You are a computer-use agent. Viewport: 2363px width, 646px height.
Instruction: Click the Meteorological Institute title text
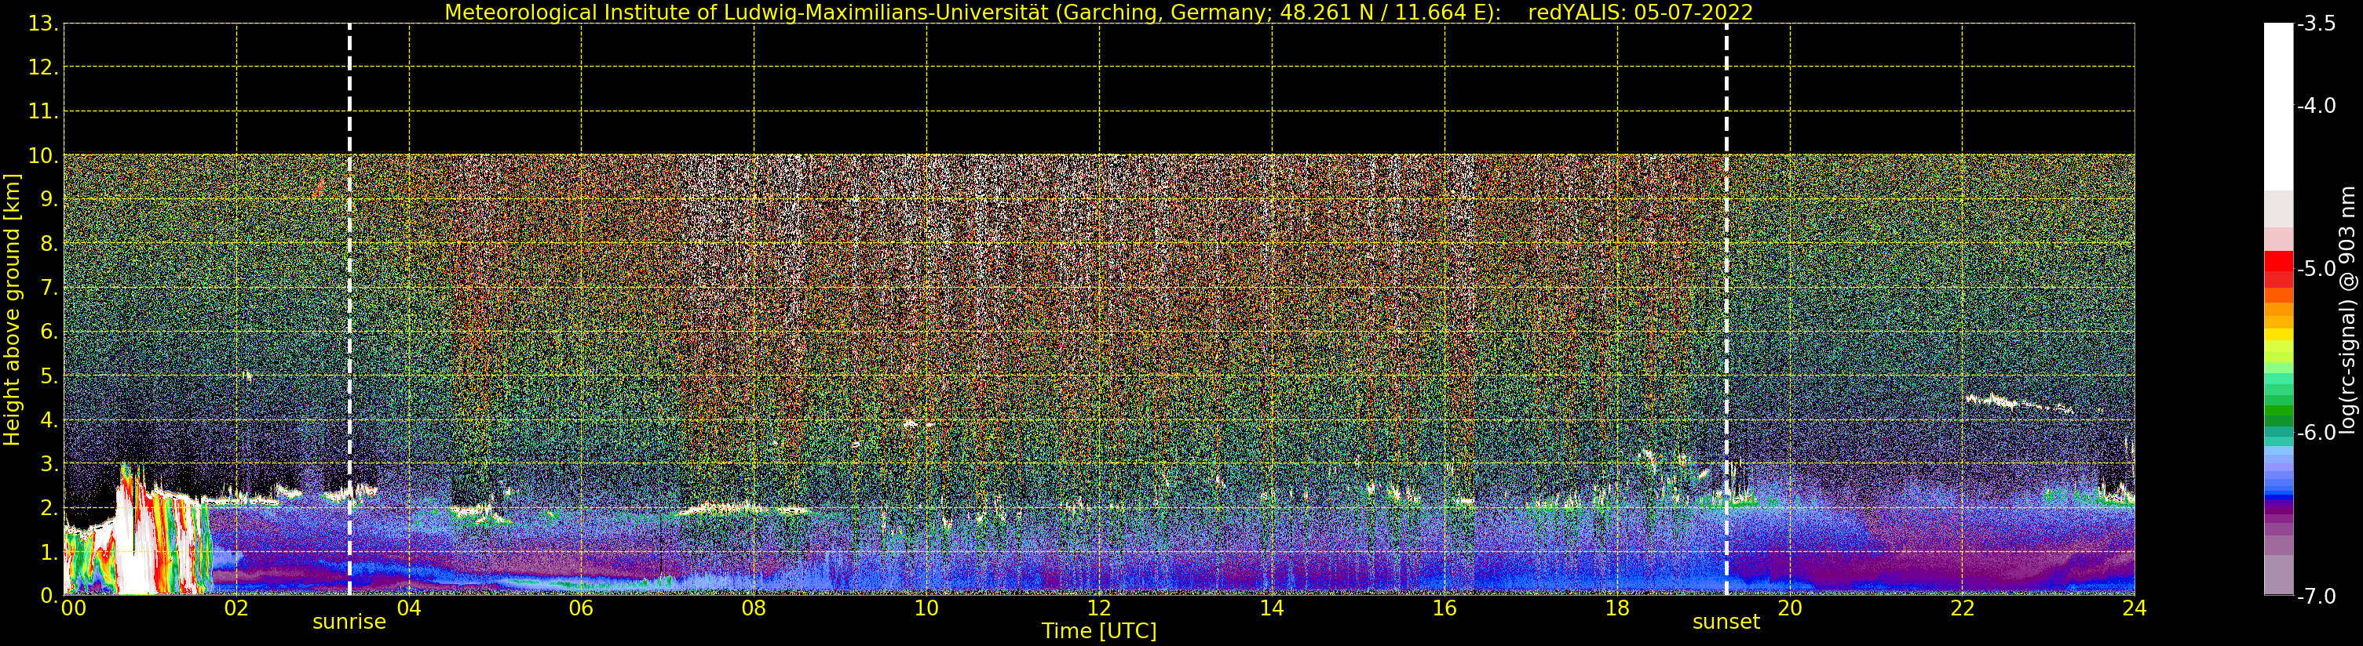(x=973, y=13)
